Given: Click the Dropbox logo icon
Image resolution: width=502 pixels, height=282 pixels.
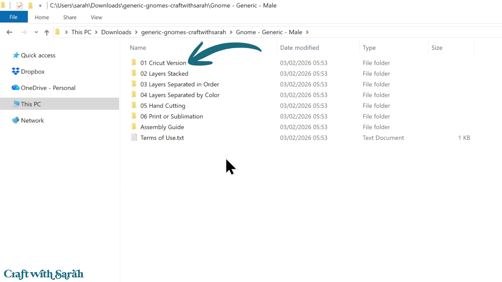Looking at the screenshot, I should 15,71.
